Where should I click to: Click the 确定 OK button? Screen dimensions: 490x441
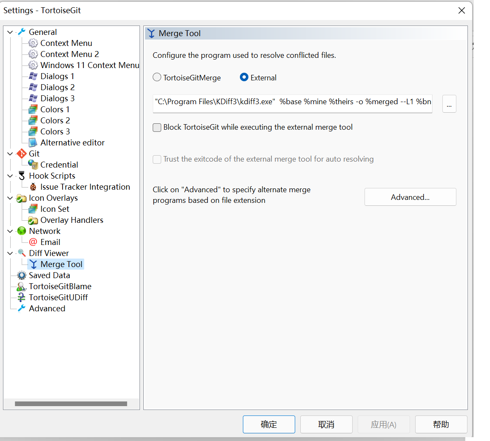pos(269,424)
